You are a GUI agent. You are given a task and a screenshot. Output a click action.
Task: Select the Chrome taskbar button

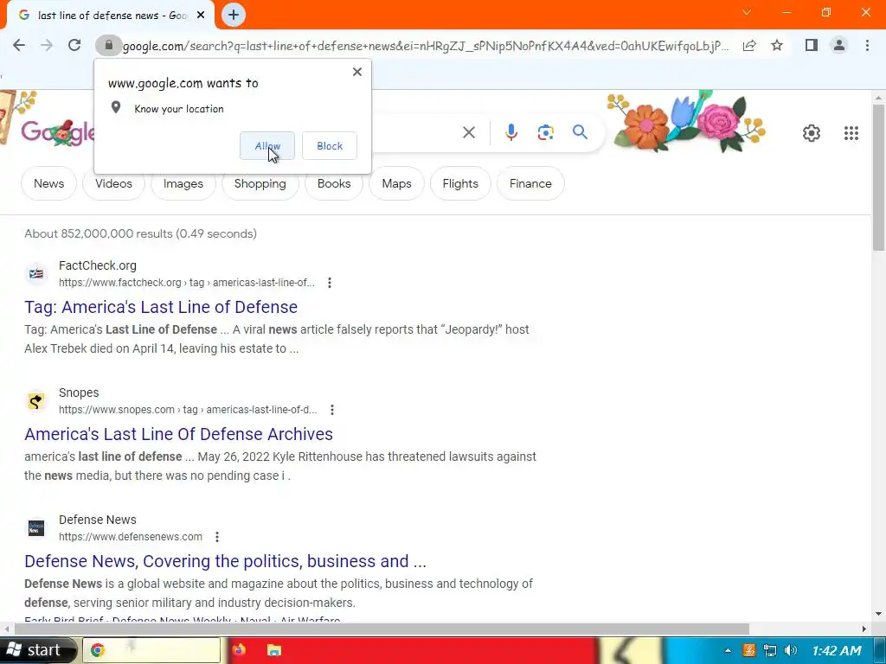(151, 650)
